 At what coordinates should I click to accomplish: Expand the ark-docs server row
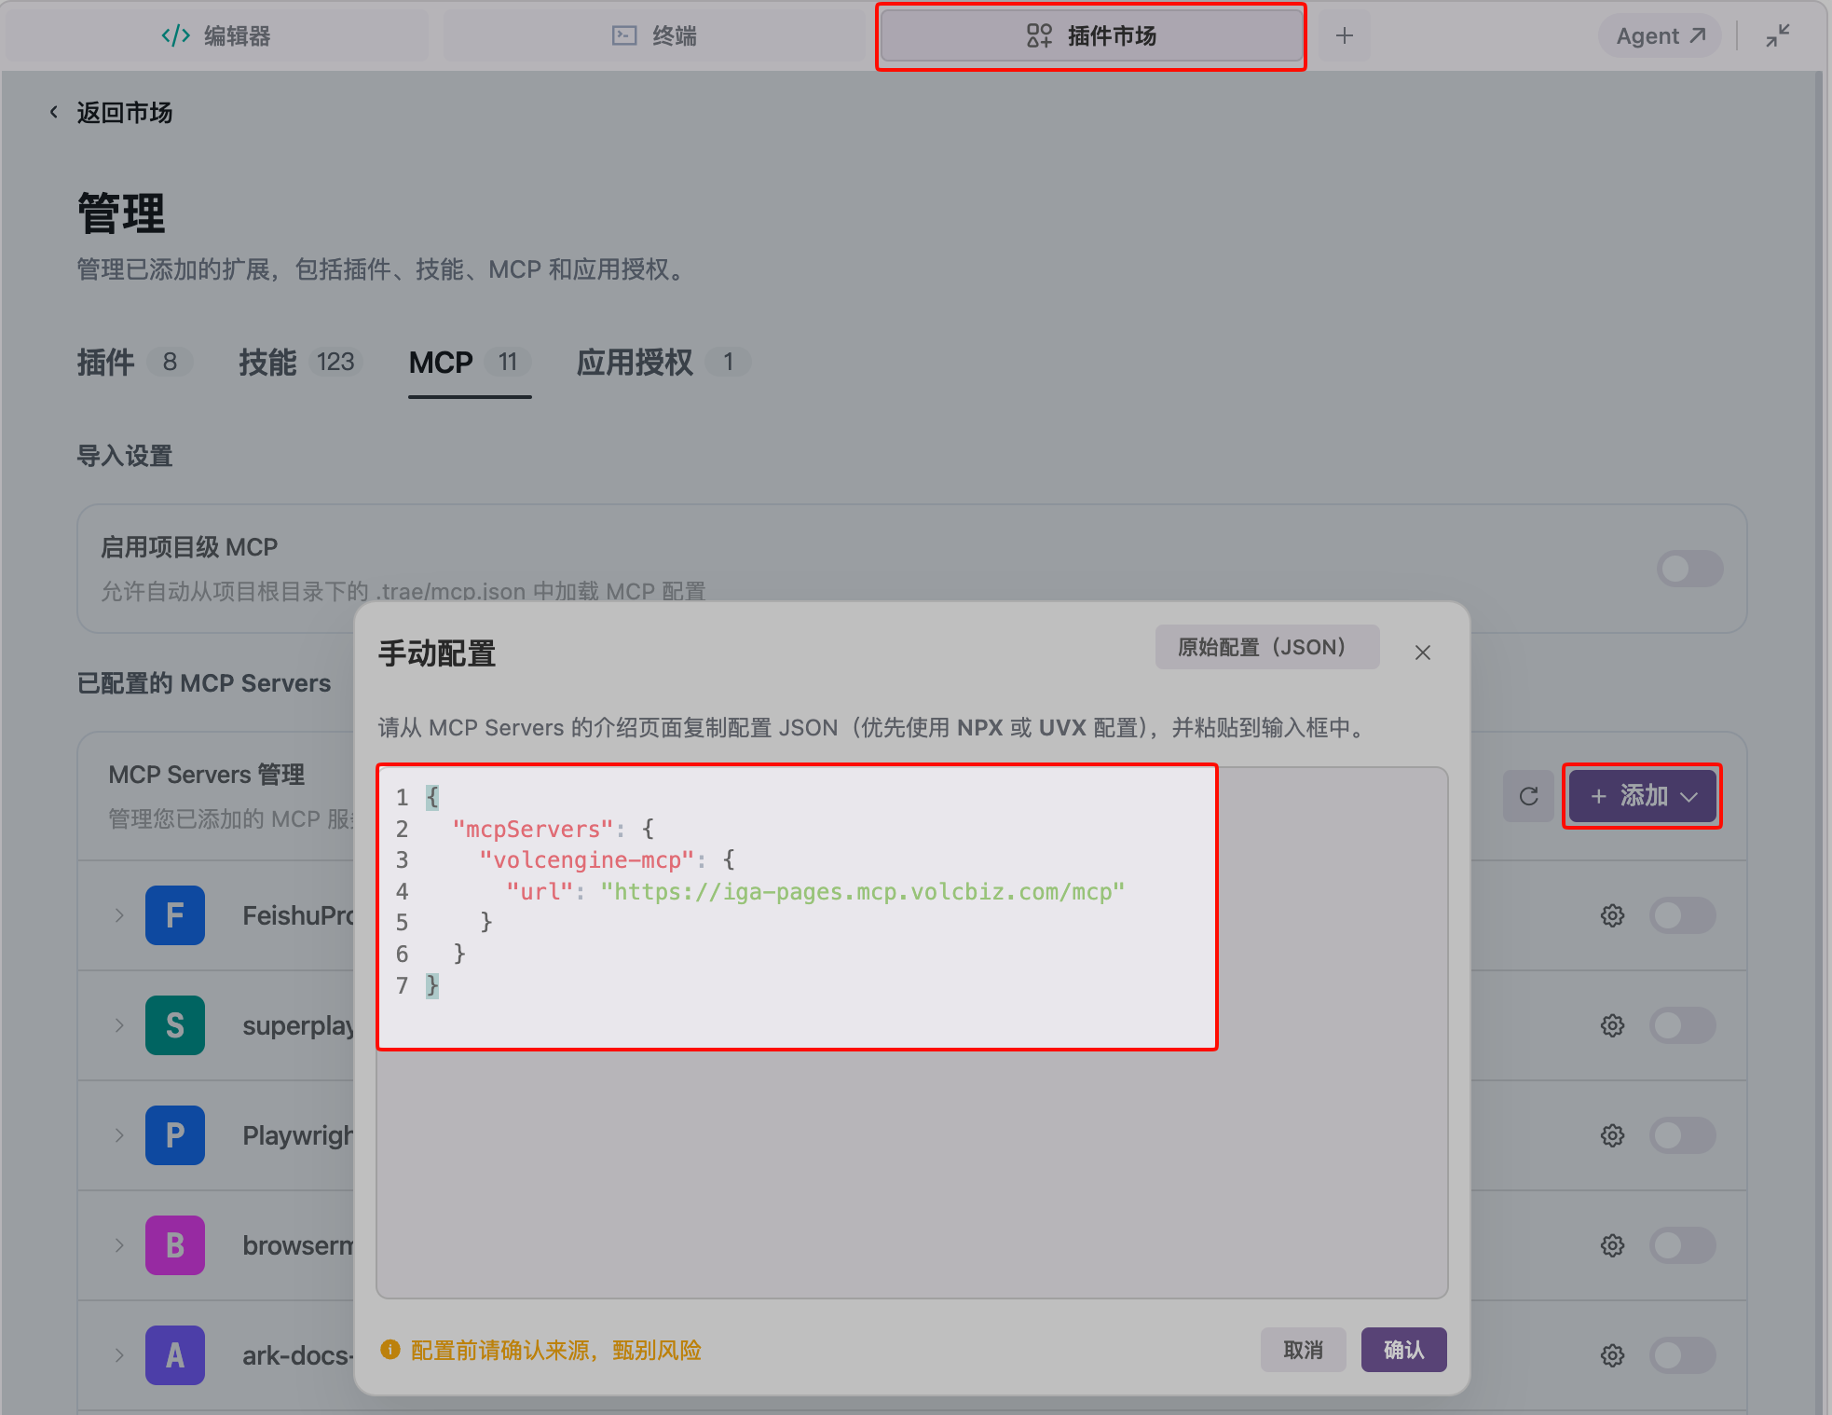click(x=119, y=1355)
